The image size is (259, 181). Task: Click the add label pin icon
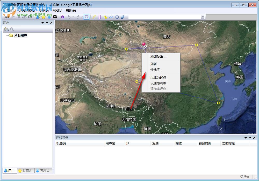(x=105, y=17)
